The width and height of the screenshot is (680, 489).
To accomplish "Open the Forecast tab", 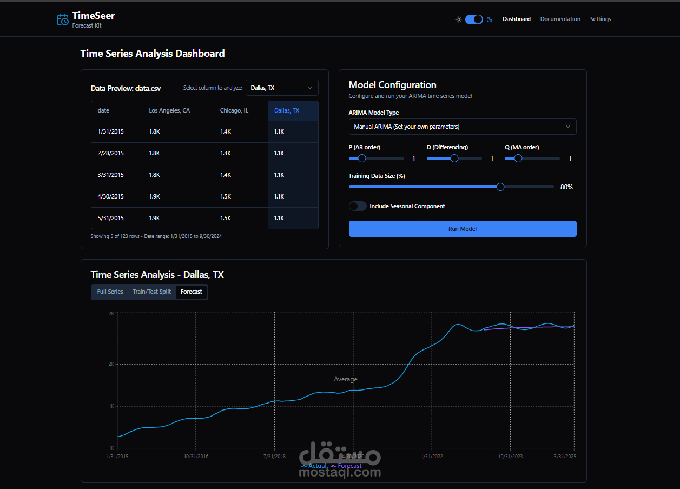I will (192, 292).
